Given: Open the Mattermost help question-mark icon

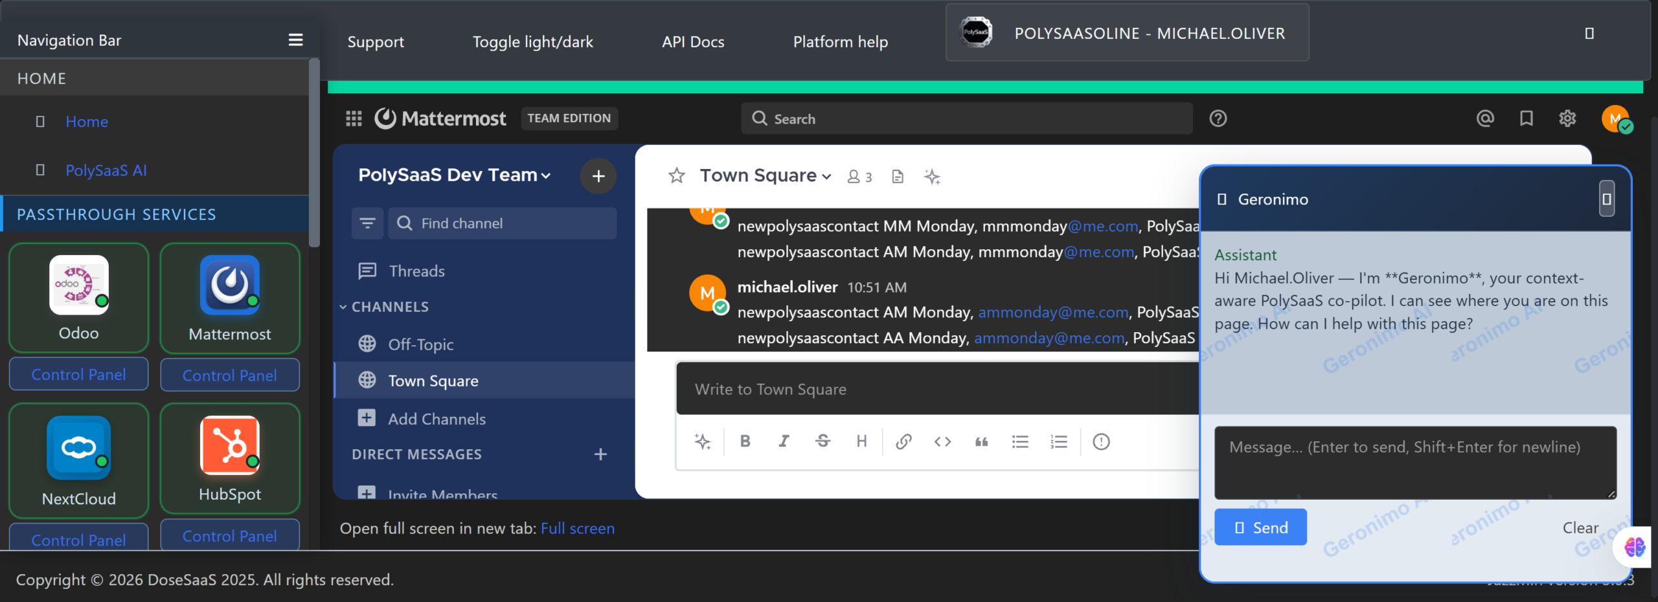Looking at the screenshot, I should pos(1218,118).
